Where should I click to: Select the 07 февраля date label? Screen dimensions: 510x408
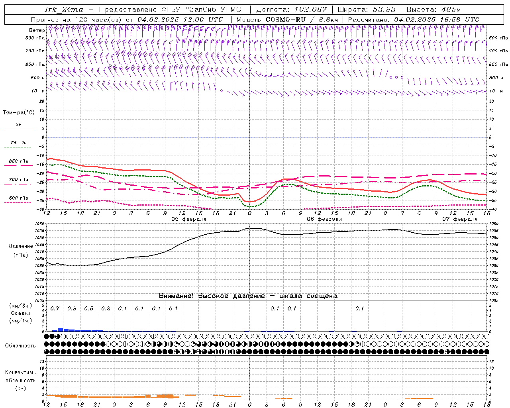point(459,219)
